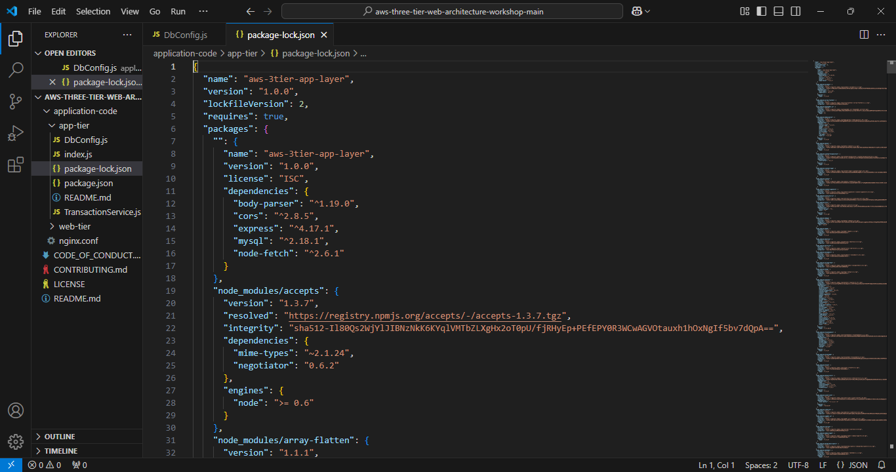Open DbConfig.js in Open Editors list

click(x=95, y=68)
